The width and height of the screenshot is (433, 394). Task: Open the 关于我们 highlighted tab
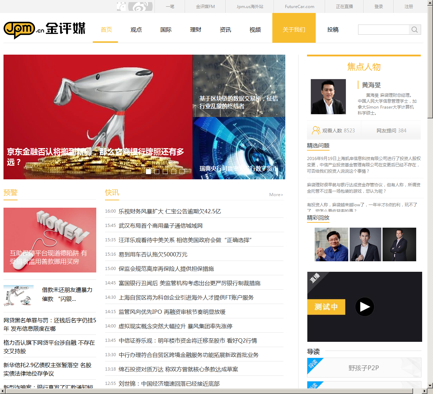click(x=294, y=28)
